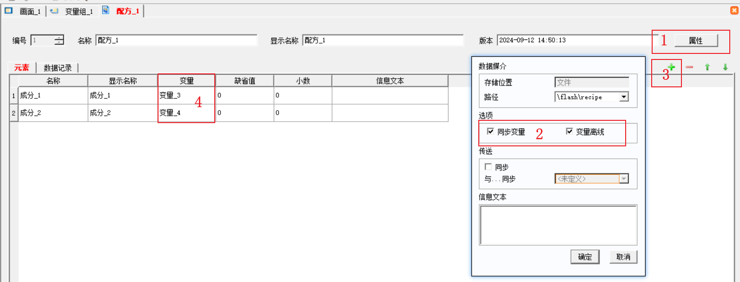Click the 编号 number spinner arrows
Screen dimensions: 740x282
pos(59,40)
